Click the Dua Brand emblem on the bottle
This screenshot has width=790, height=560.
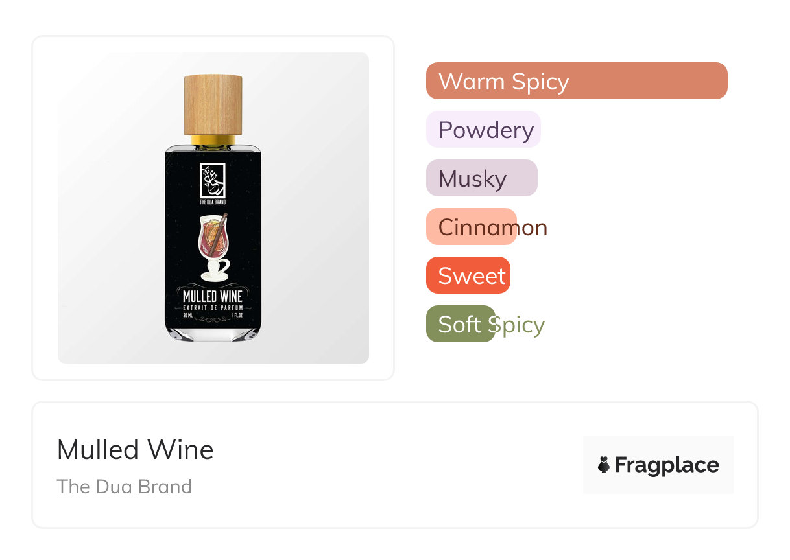212,180
